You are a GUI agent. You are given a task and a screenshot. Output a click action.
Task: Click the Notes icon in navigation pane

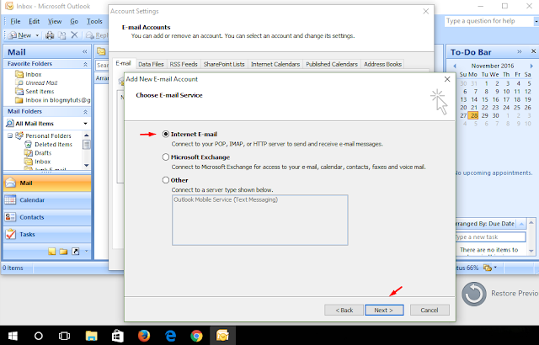click(x=52, y=252)
